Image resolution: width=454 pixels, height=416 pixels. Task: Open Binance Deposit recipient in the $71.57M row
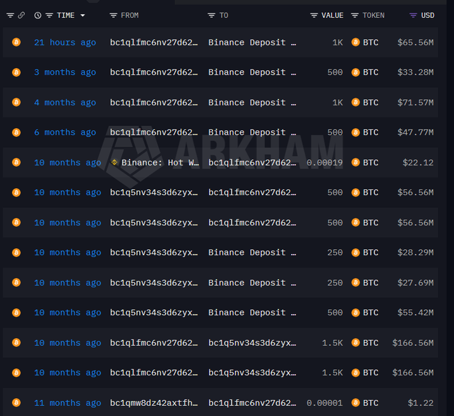click(252, 103)
